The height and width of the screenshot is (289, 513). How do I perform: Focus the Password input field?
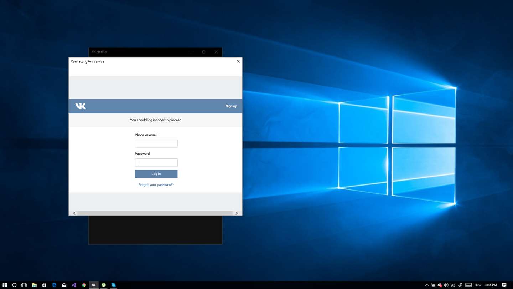pos(156,162)
